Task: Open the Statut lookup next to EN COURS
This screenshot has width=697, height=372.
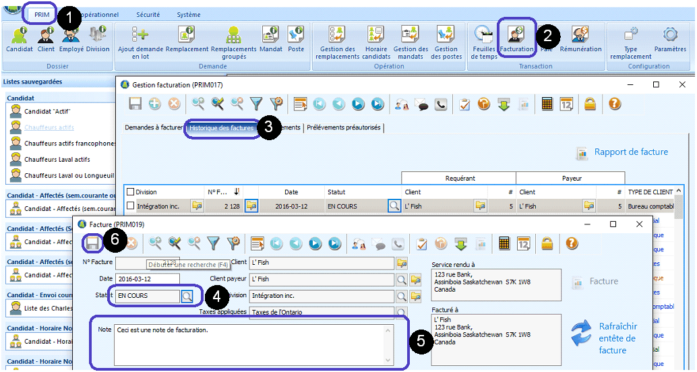Action: (x=187, y=296)
